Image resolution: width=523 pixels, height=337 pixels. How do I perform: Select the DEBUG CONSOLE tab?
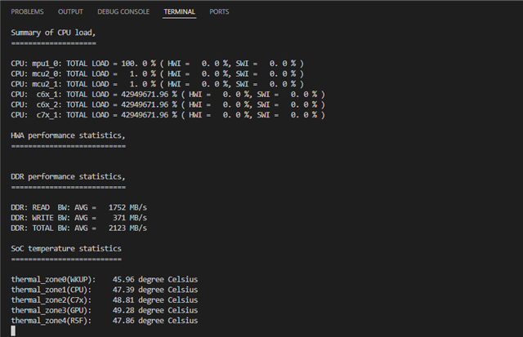coord(123,11)
